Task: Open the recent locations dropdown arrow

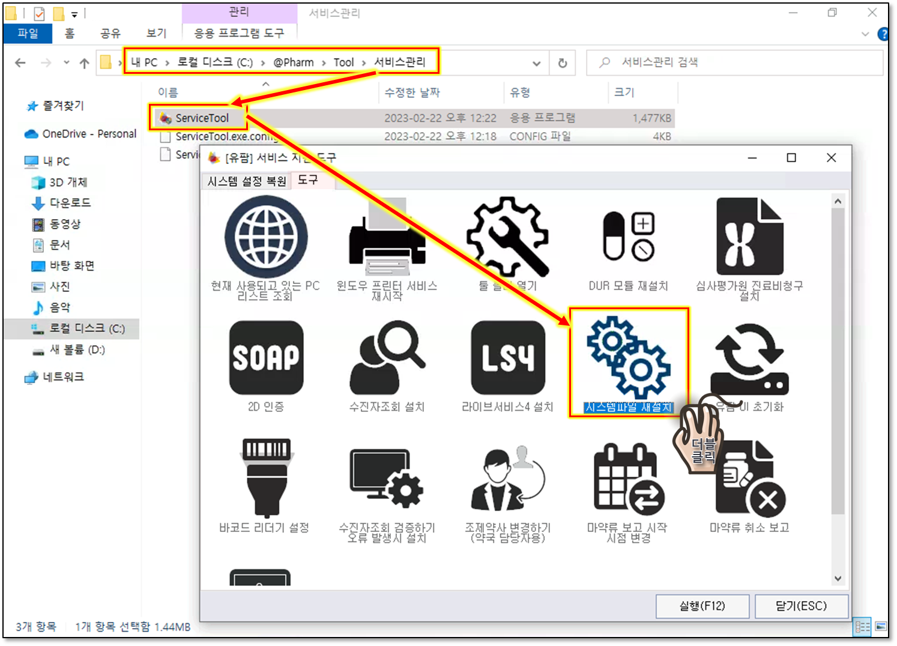Action: point(66,62)
